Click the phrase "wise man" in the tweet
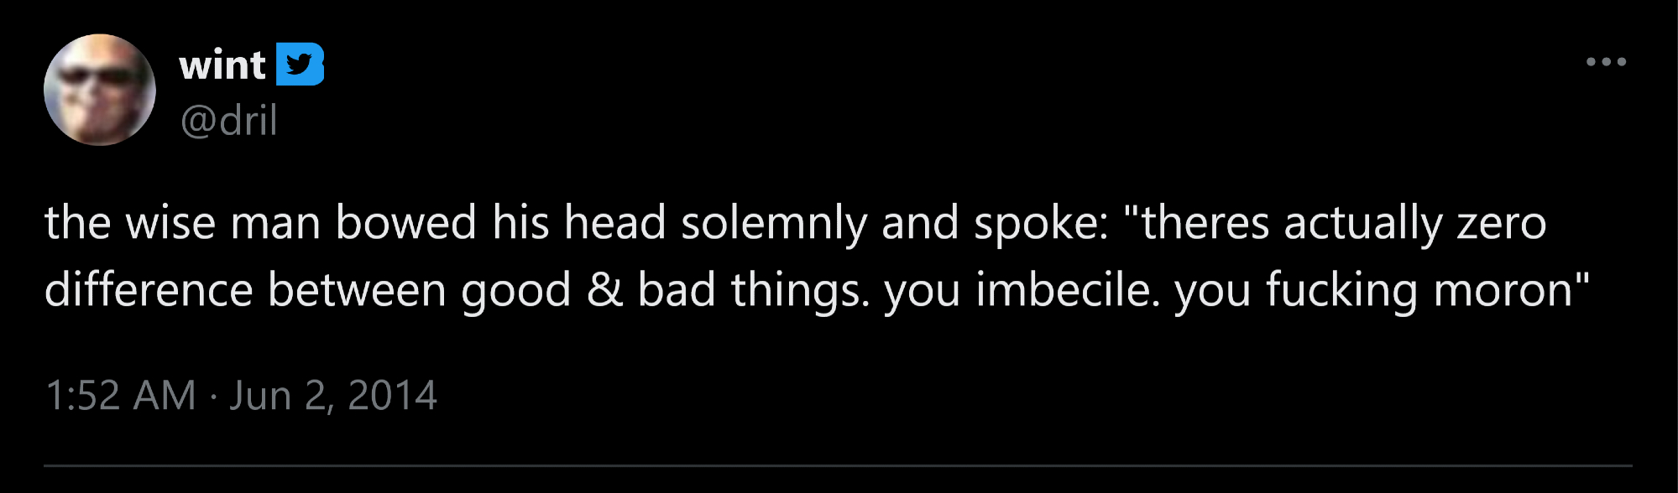The height and width of the screenshot is (493, 1678). tap(223, 223)
